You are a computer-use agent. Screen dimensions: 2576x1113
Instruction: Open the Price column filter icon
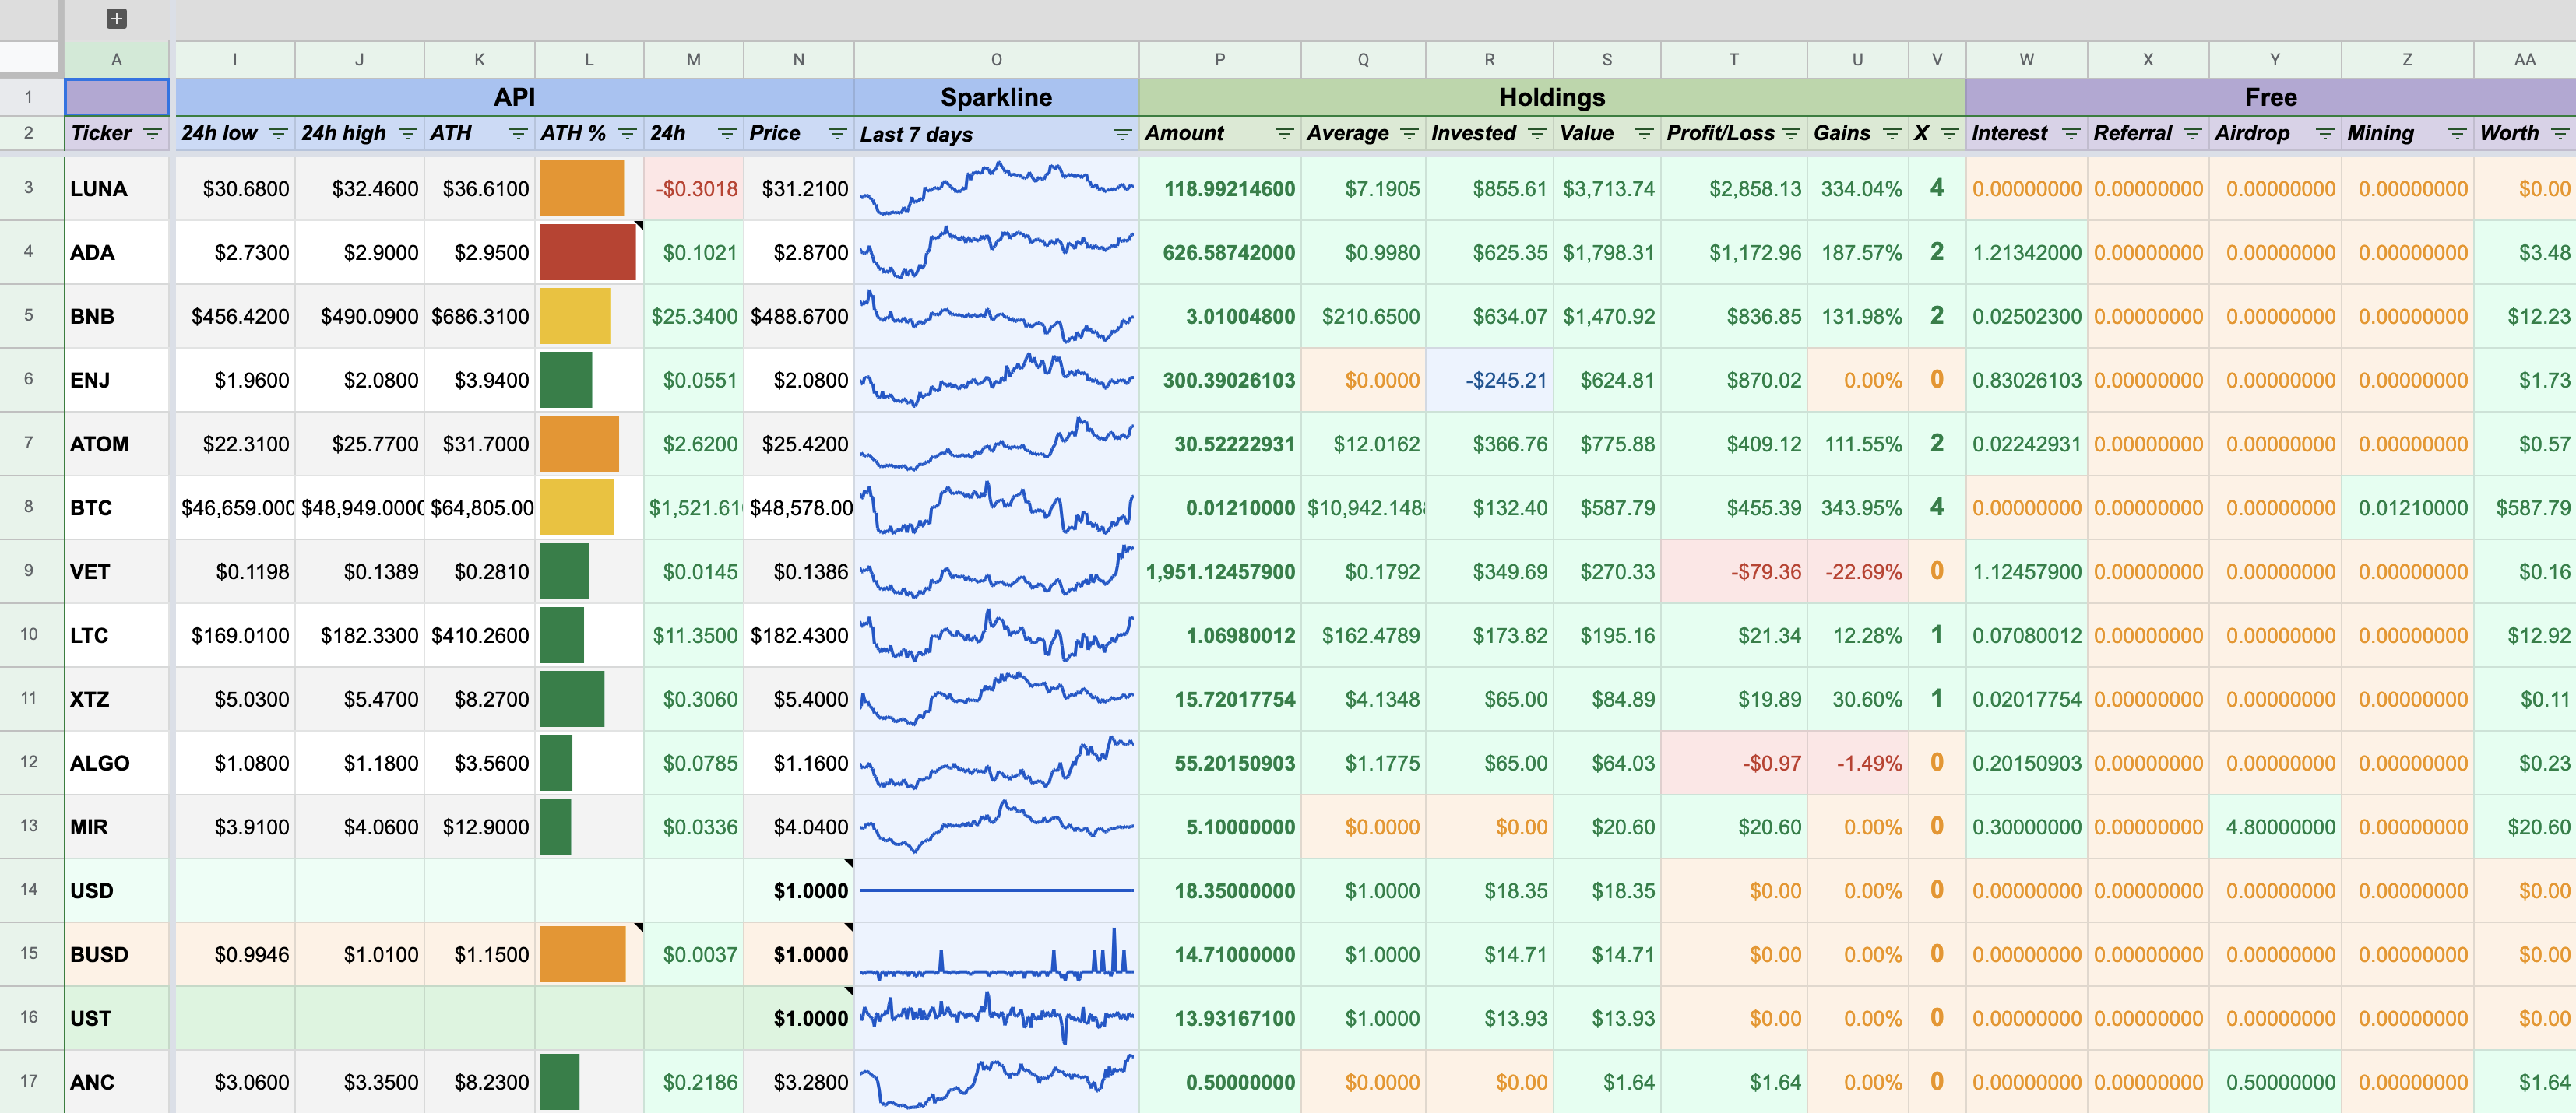(x=837, y=134)
